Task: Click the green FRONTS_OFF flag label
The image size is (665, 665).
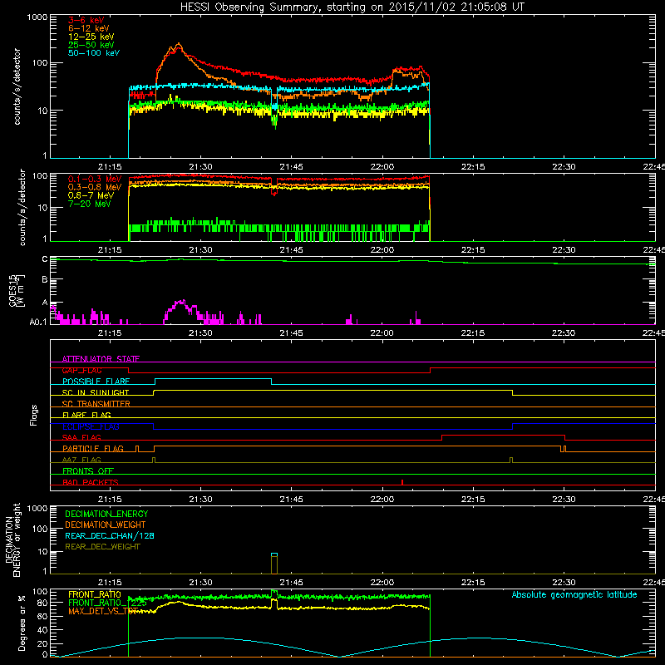Action: click(x=88, y=471)
